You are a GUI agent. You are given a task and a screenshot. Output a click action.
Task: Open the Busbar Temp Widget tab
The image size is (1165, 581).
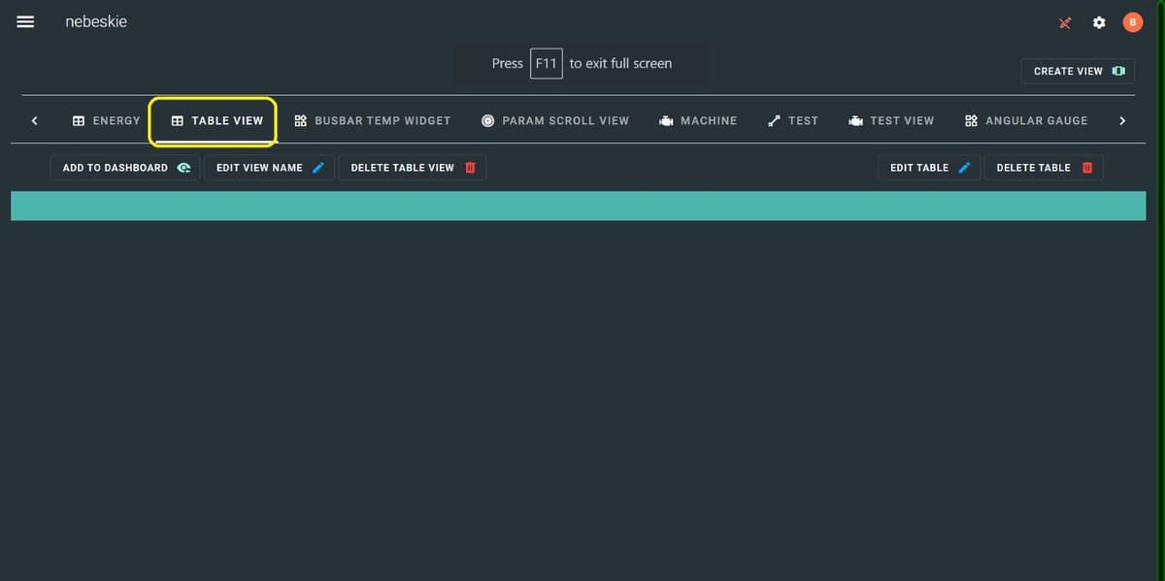[x=373, y=121]
